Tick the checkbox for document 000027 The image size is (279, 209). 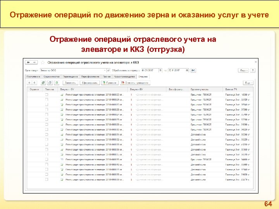46,115
